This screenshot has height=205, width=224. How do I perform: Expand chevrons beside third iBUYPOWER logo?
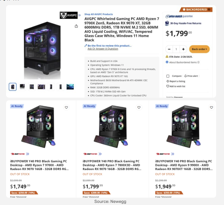click(x=173, y=154)
